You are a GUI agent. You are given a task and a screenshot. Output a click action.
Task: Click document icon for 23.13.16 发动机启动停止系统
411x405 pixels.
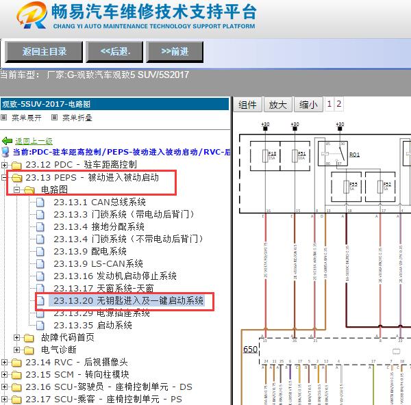click(x=40, y=276)
